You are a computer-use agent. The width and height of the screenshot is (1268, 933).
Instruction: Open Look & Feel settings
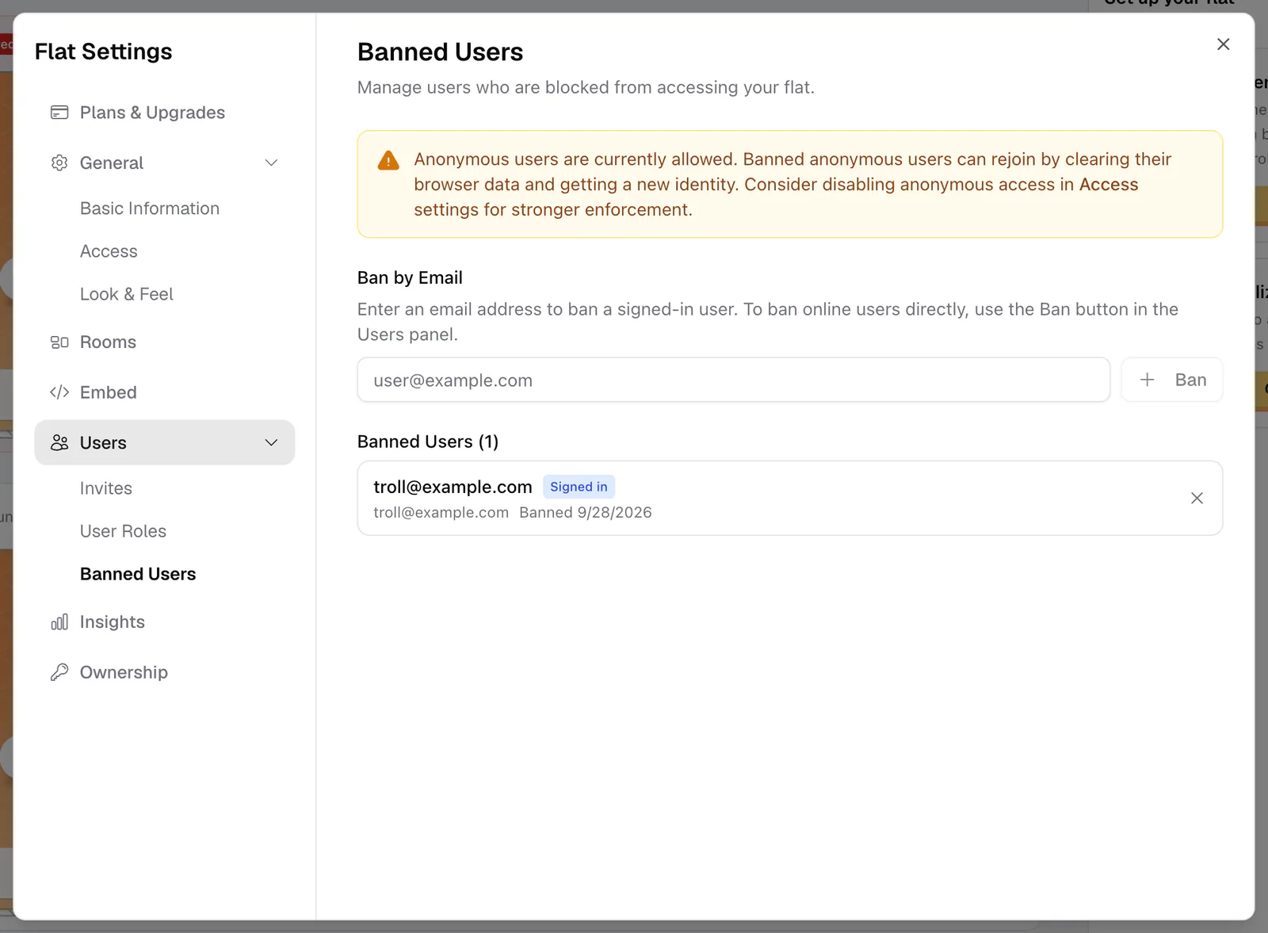coord(127,294)
